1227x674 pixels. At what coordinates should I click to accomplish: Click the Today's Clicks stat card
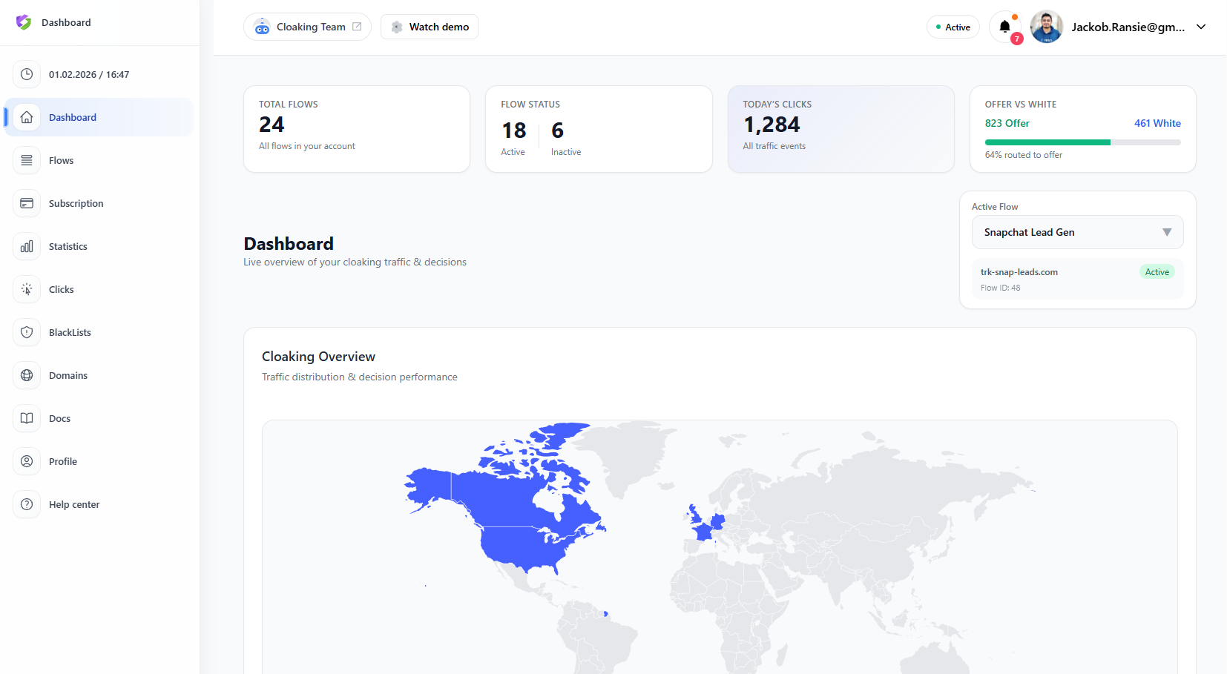(841, 129)
